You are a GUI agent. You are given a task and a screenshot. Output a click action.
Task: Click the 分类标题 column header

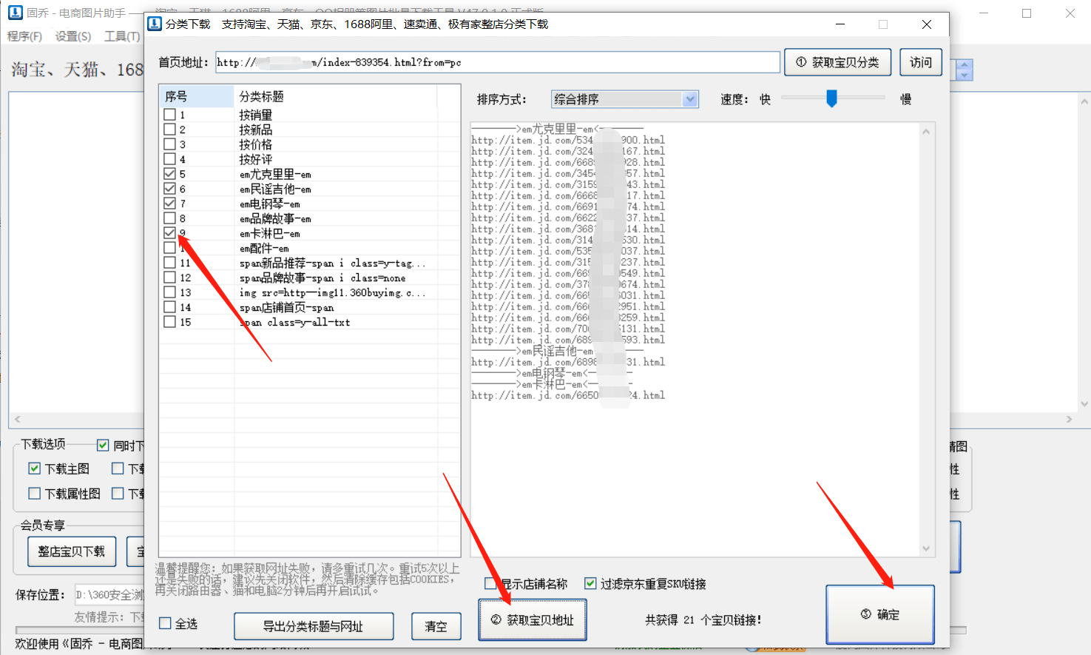click(x=336, y=96)
